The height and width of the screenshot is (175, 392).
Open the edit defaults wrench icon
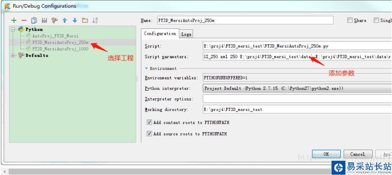coord(55,20)
